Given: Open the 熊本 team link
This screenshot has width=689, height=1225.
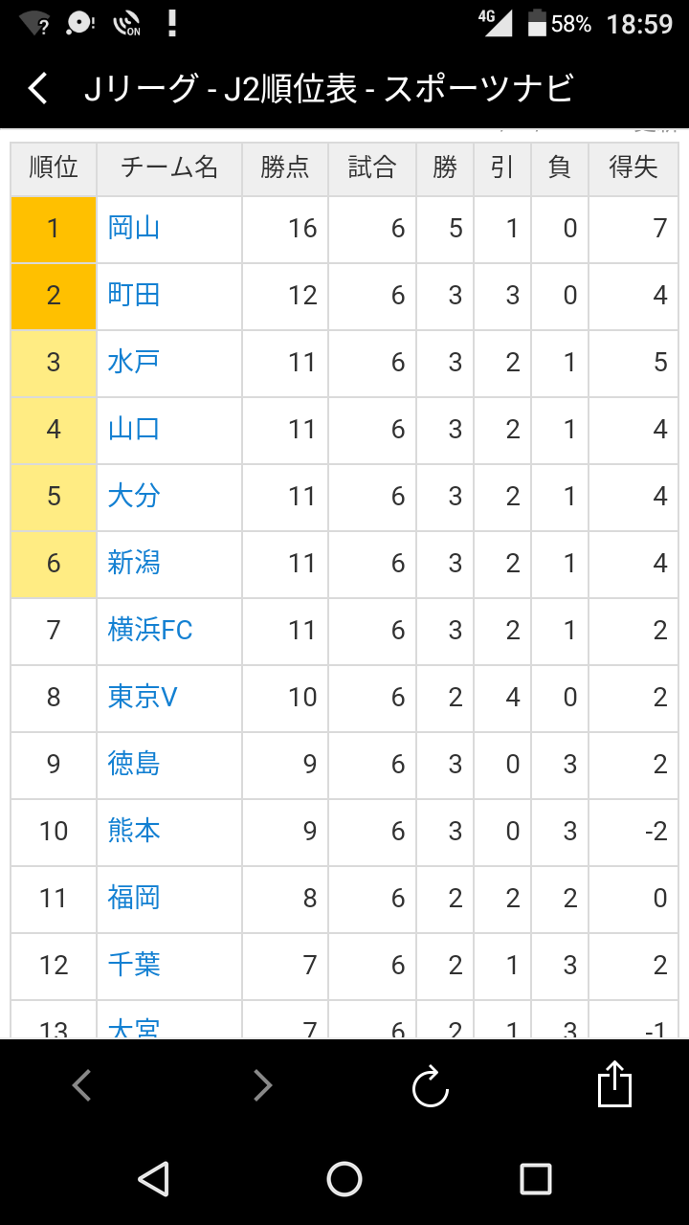Looking at the screenshot, I should (x=134, y=832).
